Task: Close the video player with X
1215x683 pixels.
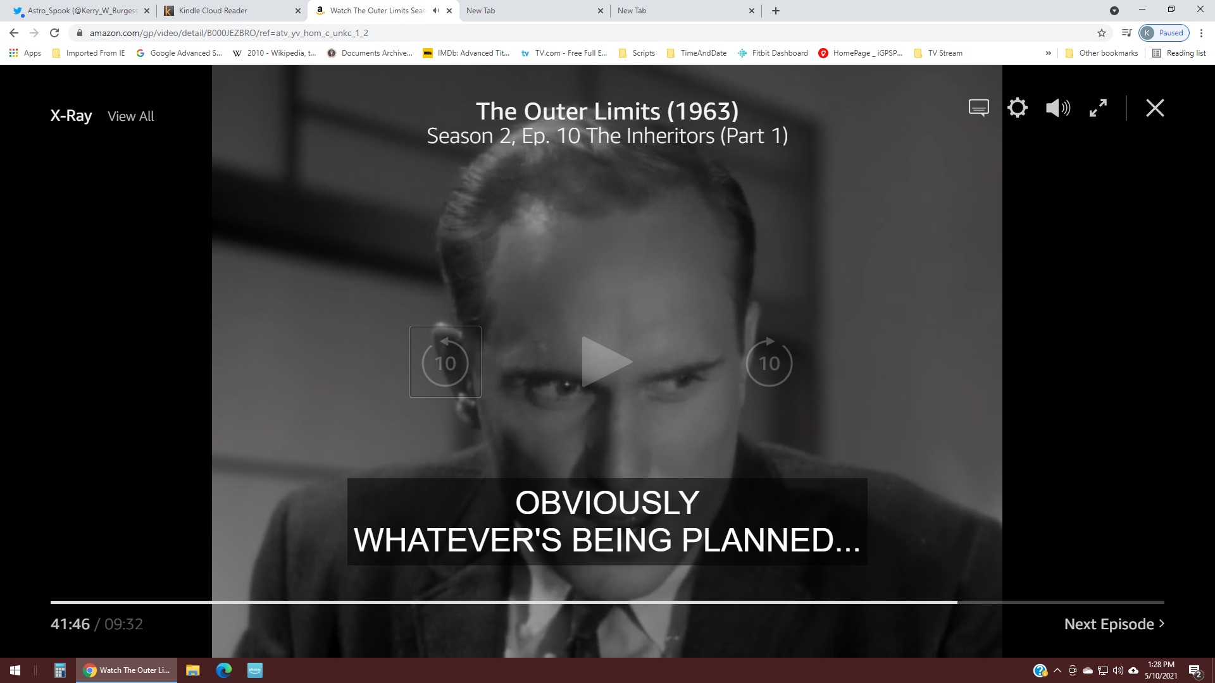Action: [x=1155, y=108]
